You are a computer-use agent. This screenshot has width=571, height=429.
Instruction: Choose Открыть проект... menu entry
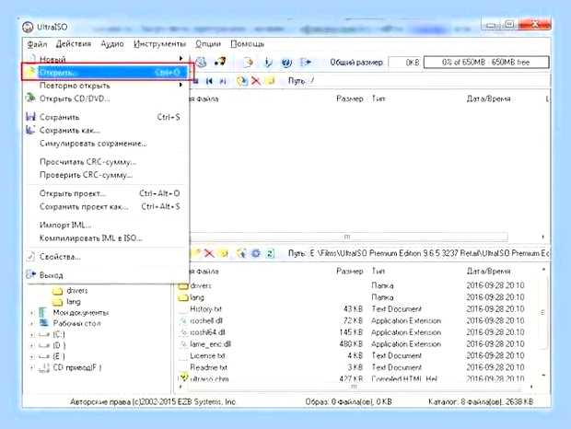(106, 193)
